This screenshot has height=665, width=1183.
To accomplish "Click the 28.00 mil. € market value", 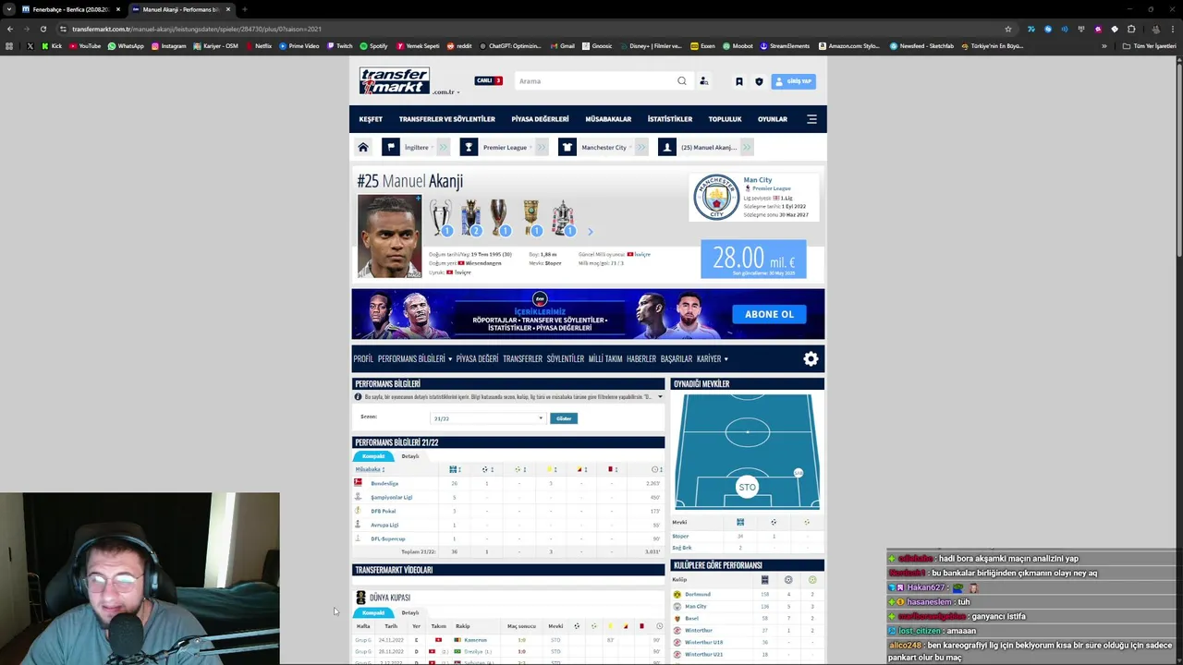I will 753,259.
